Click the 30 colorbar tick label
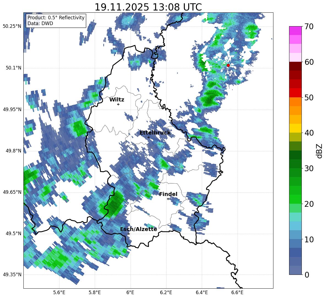The width and height of the screenshot is (326, 298). pos(309,168)
